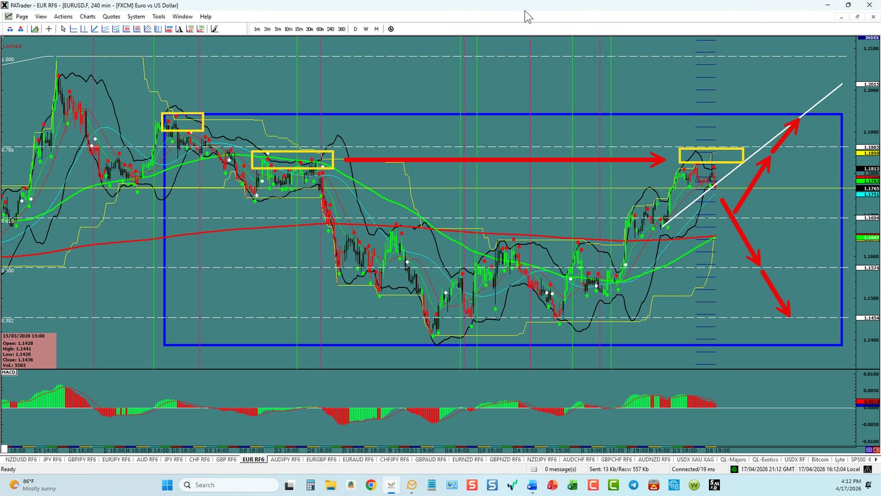
Task: Click the MACD indicator label
Action: [x=9, y=372]
